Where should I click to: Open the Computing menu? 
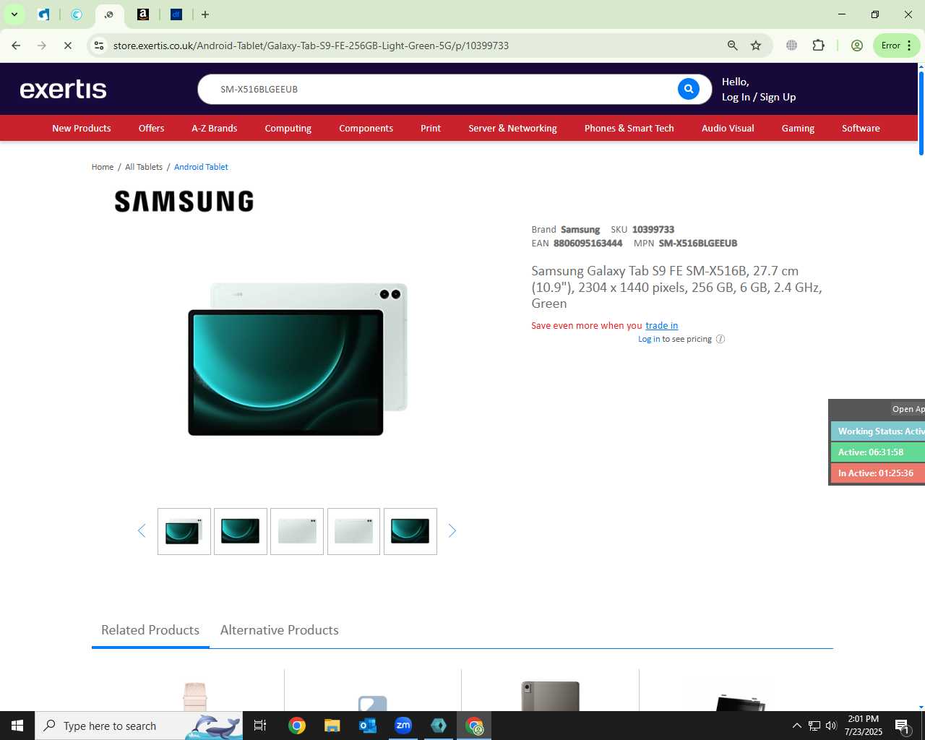(x=288, y=128)
